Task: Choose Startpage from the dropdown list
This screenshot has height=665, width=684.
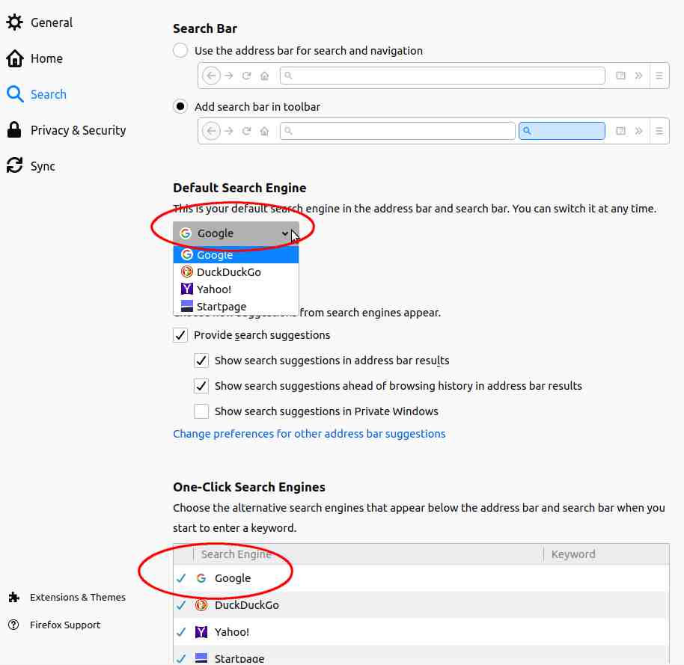Action: coord(236,306)
